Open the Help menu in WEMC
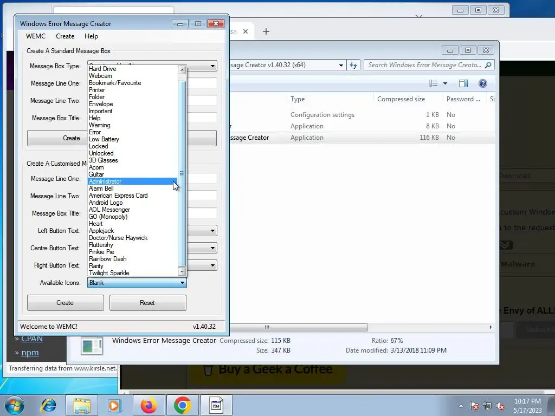Image resolution: width=555 pixels, height=416 pixels. click(91, 36)
